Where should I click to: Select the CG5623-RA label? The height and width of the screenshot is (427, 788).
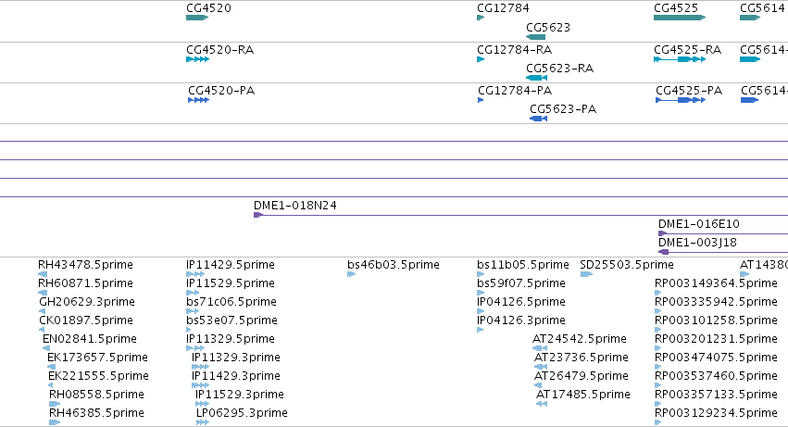559,68
